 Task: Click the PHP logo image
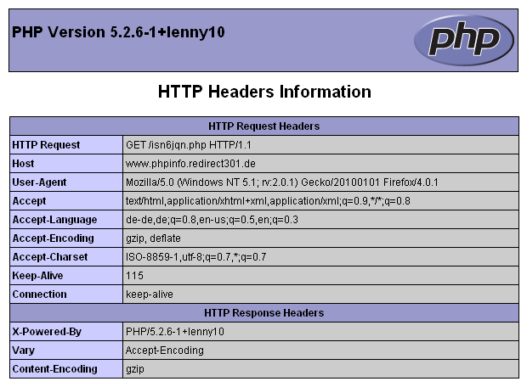tap(464, 40)
